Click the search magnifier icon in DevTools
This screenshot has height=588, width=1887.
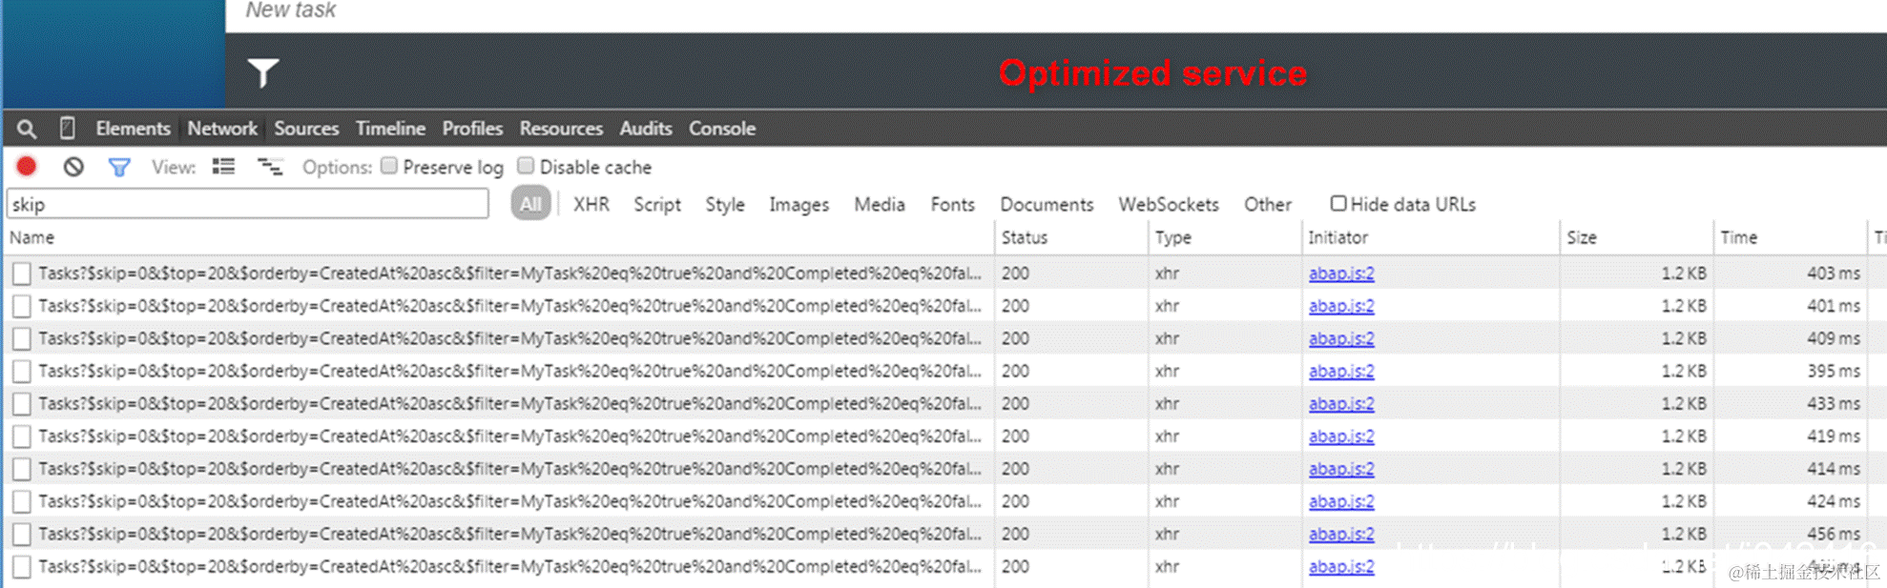pos(27,129)
